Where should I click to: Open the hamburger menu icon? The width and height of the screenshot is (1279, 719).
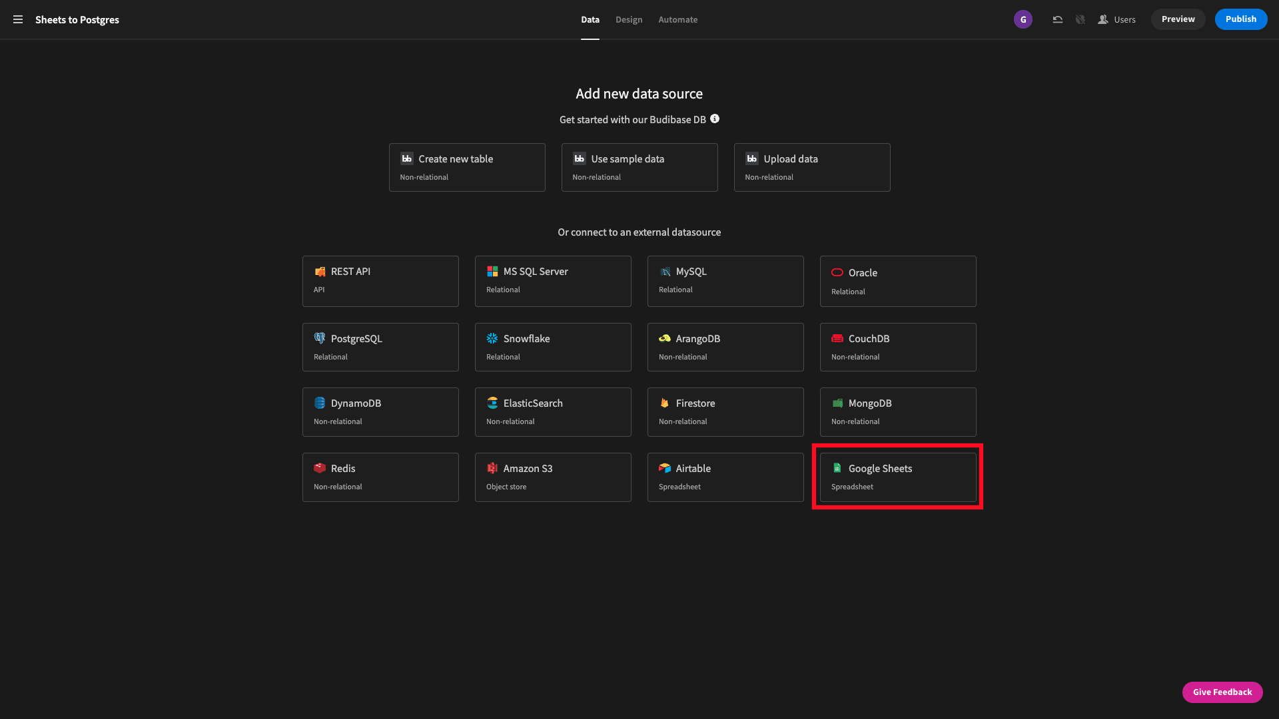click(x=18, y=19)
